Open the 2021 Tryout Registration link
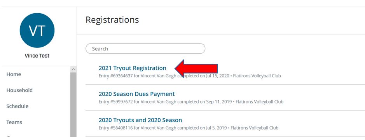This screenshot has width=365, height=140. tap(133, 68)
